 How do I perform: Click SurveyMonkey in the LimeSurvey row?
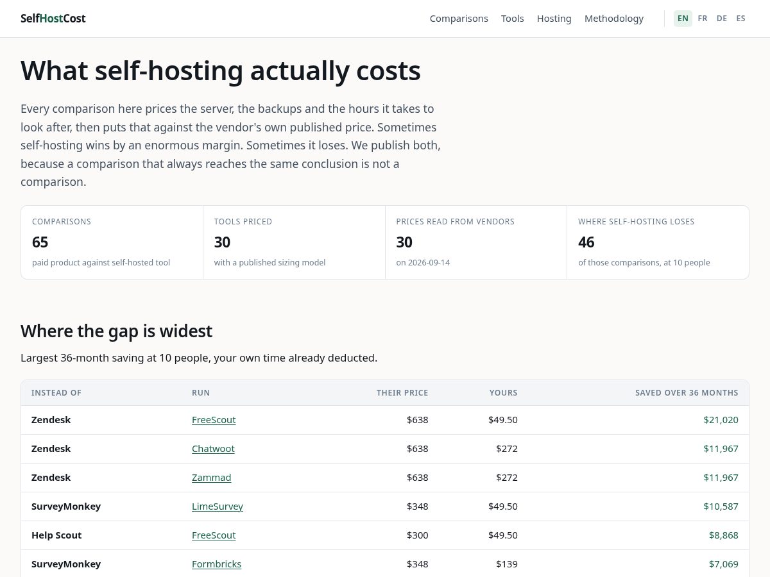(66, 506)
